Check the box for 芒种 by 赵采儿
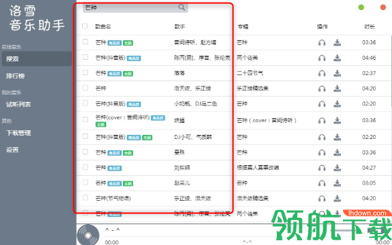The width and height of the screenshot is (392, 245). [x=85, y=183]
